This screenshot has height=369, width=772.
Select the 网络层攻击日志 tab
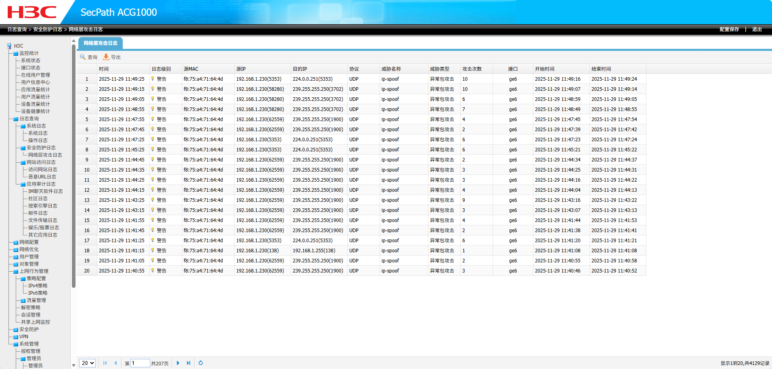pos(101,43)
